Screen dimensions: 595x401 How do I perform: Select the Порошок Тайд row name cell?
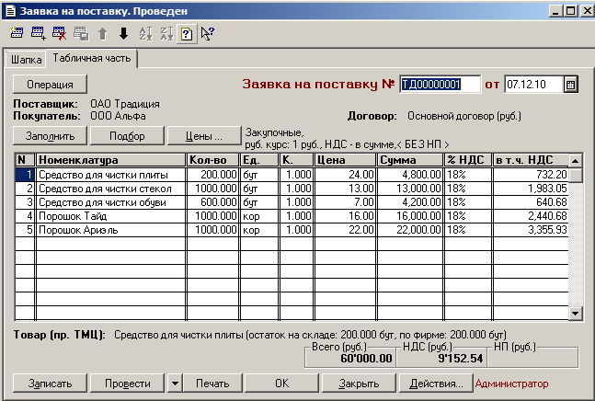coord(110,216)
